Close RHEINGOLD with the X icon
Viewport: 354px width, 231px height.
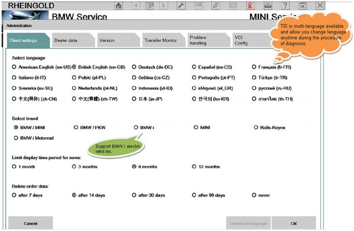coord(320,5)
